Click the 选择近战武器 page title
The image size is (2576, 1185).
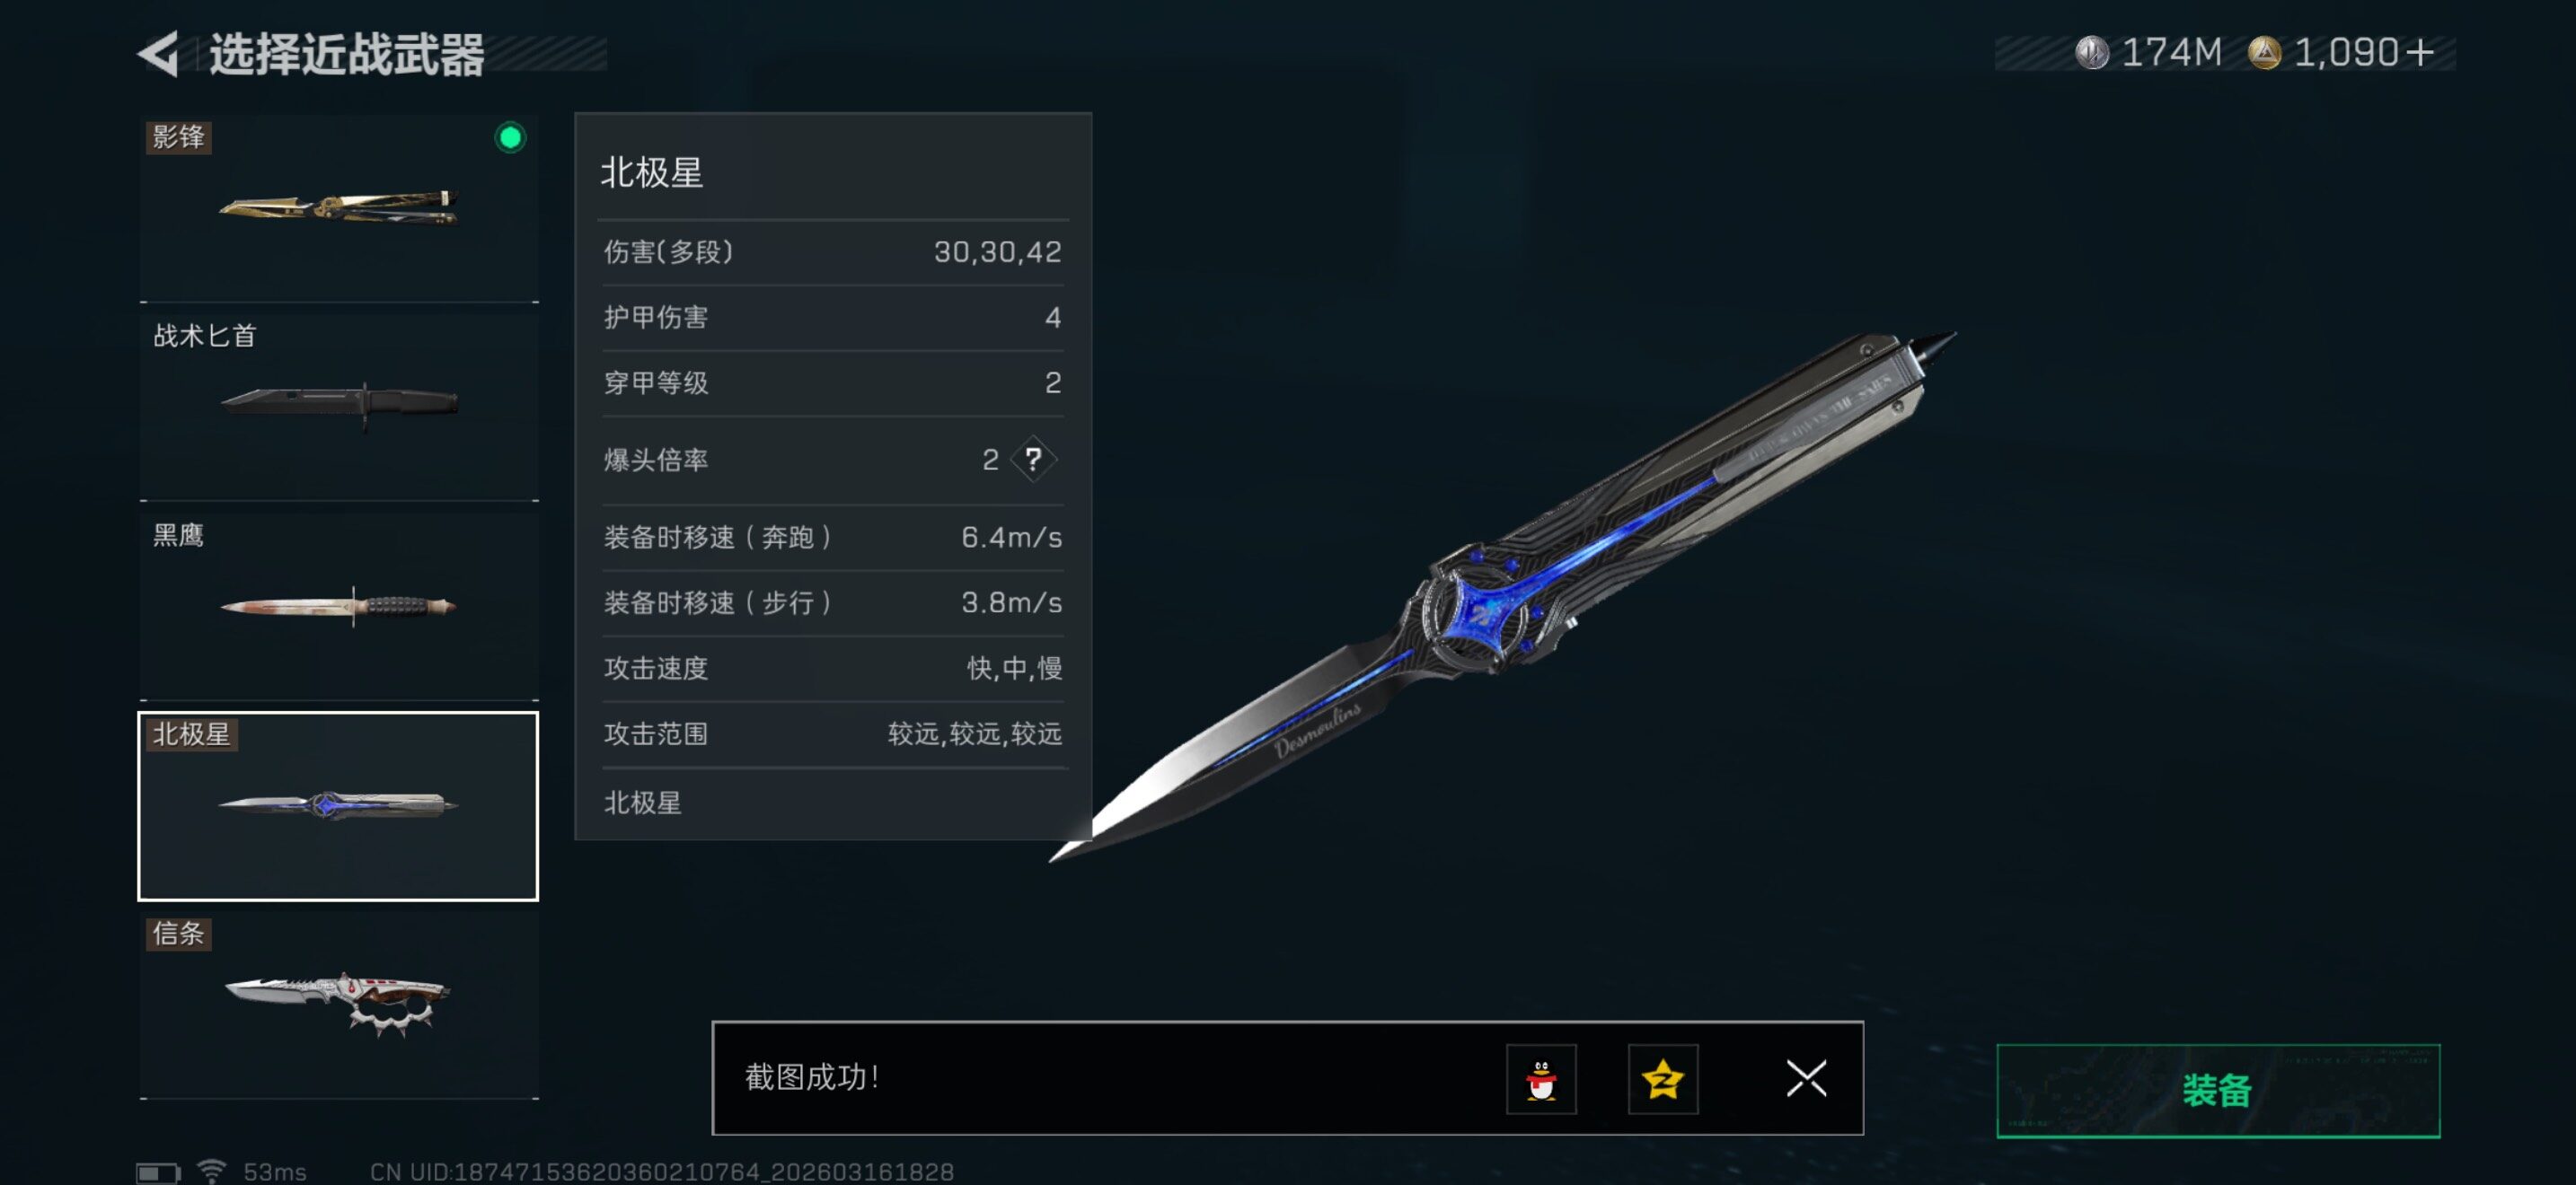click(346, 54)
